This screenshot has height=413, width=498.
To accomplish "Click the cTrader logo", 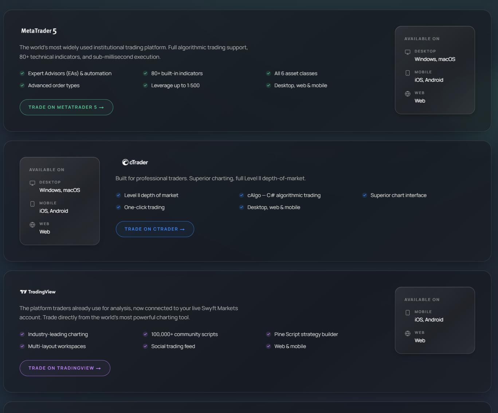I will 135,162.
